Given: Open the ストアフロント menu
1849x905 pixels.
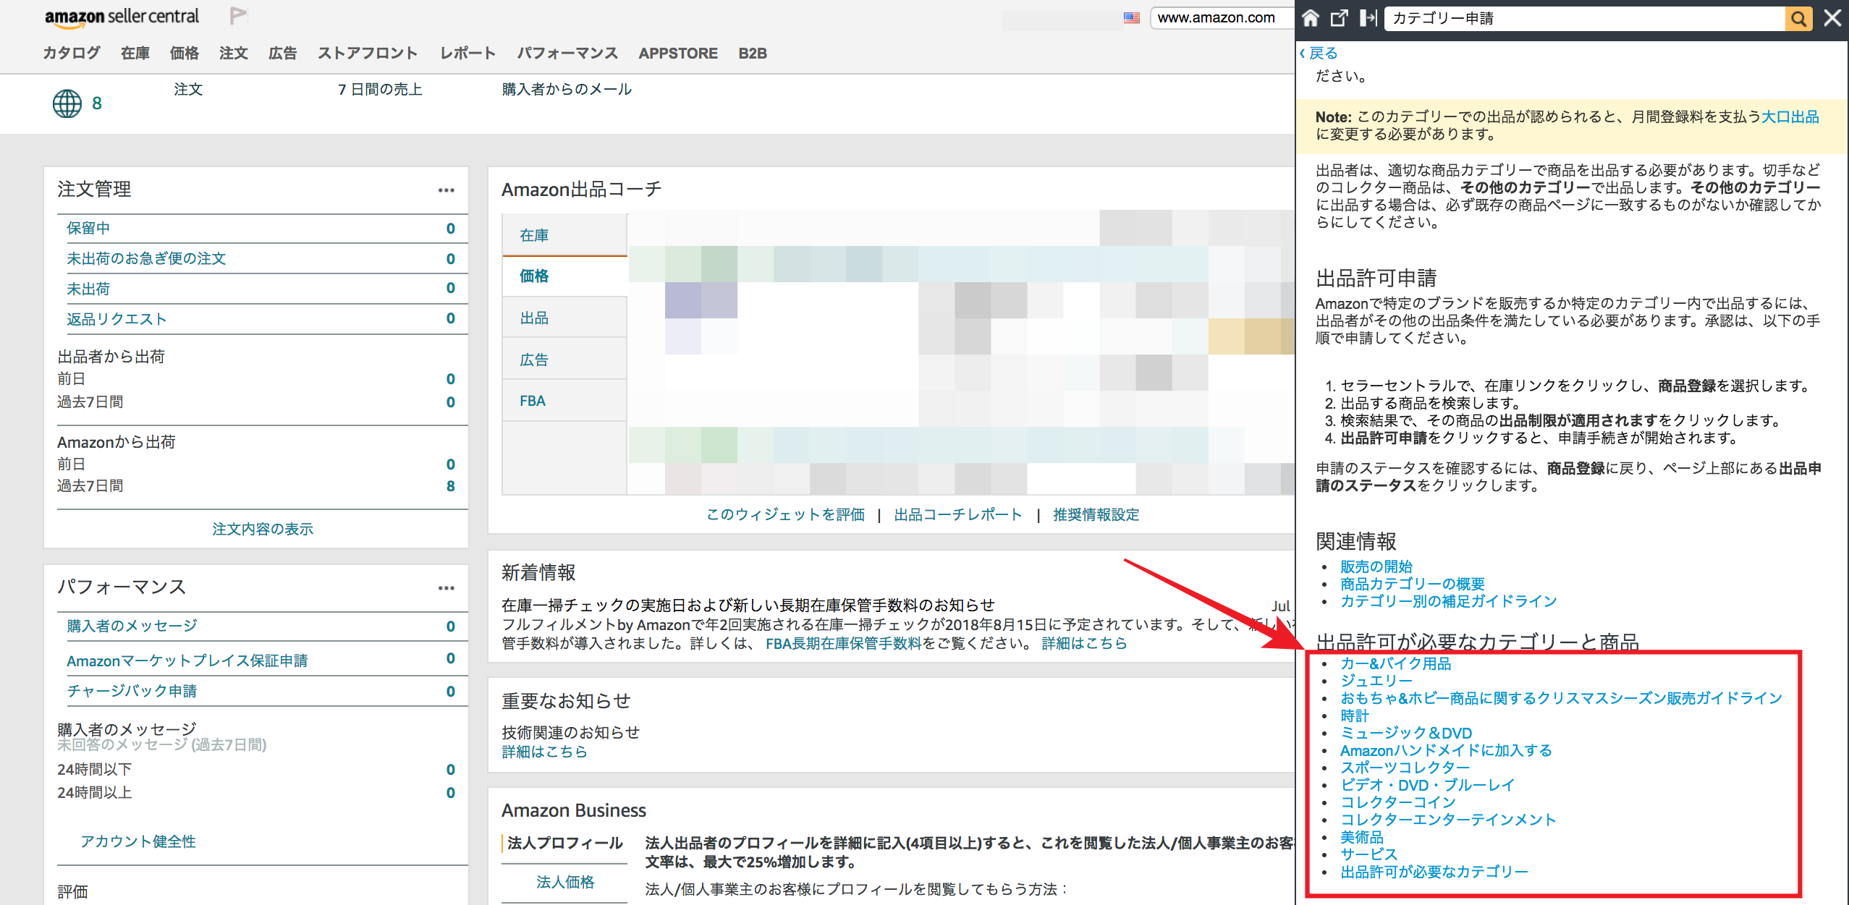Looking at the screenshot, I should pyautogui.click(x=368, y=53).
